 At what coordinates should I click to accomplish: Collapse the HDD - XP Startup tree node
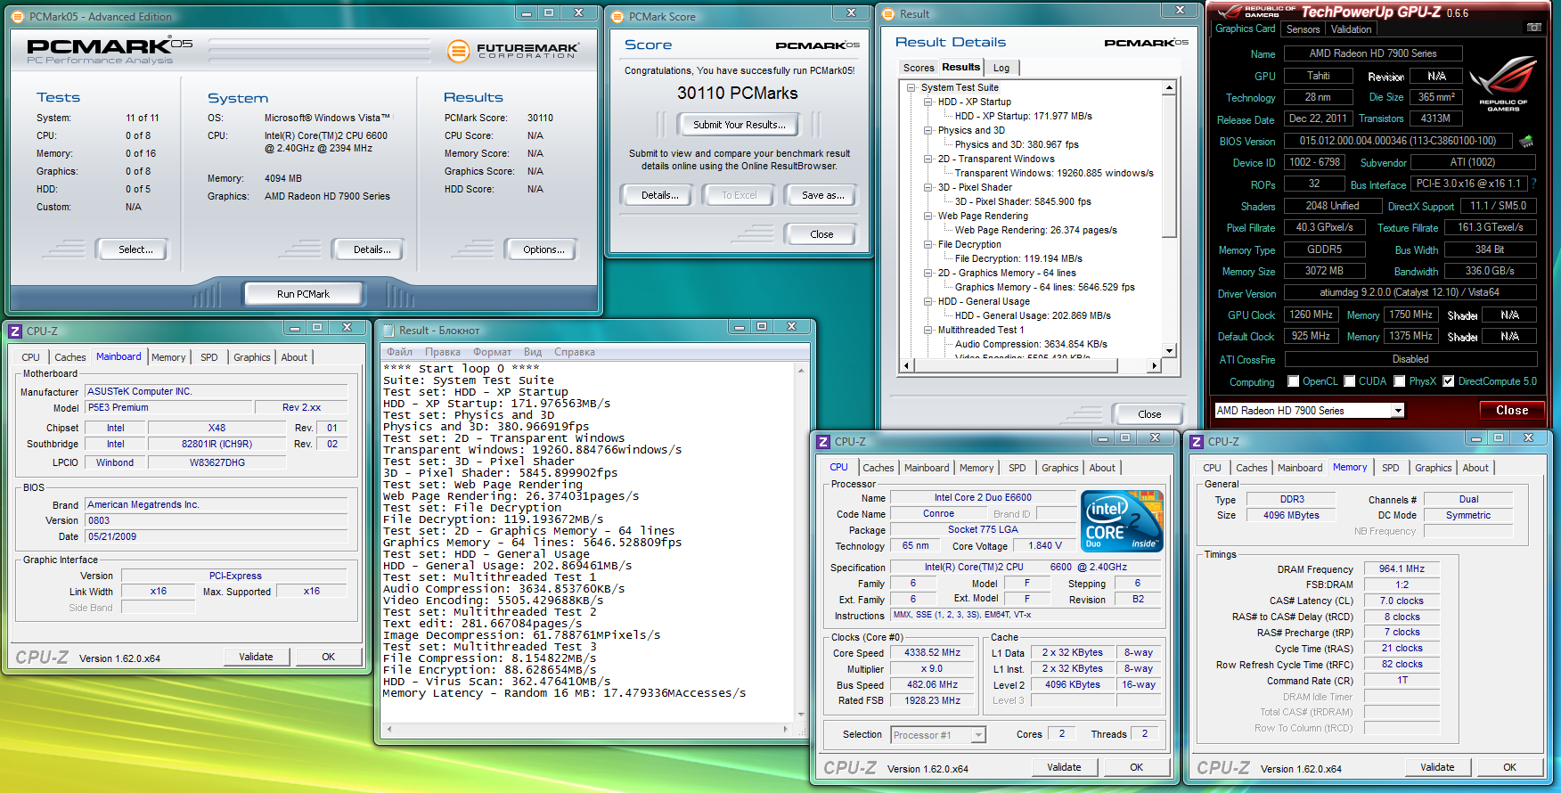coord(928,102)
